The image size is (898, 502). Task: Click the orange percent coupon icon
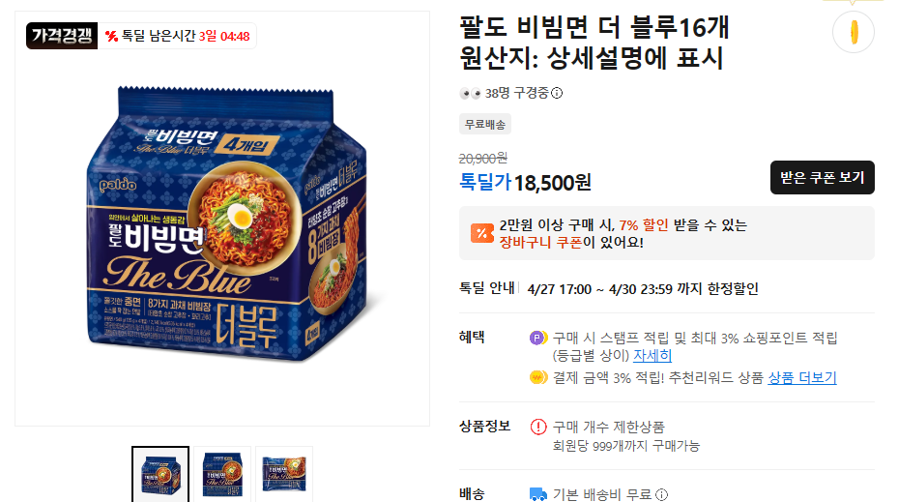pyautogui.click(x=481, y=233)
